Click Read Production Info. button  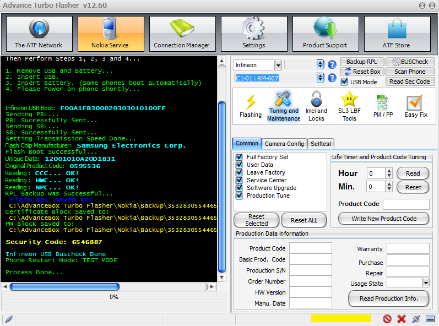coord(389,298)
